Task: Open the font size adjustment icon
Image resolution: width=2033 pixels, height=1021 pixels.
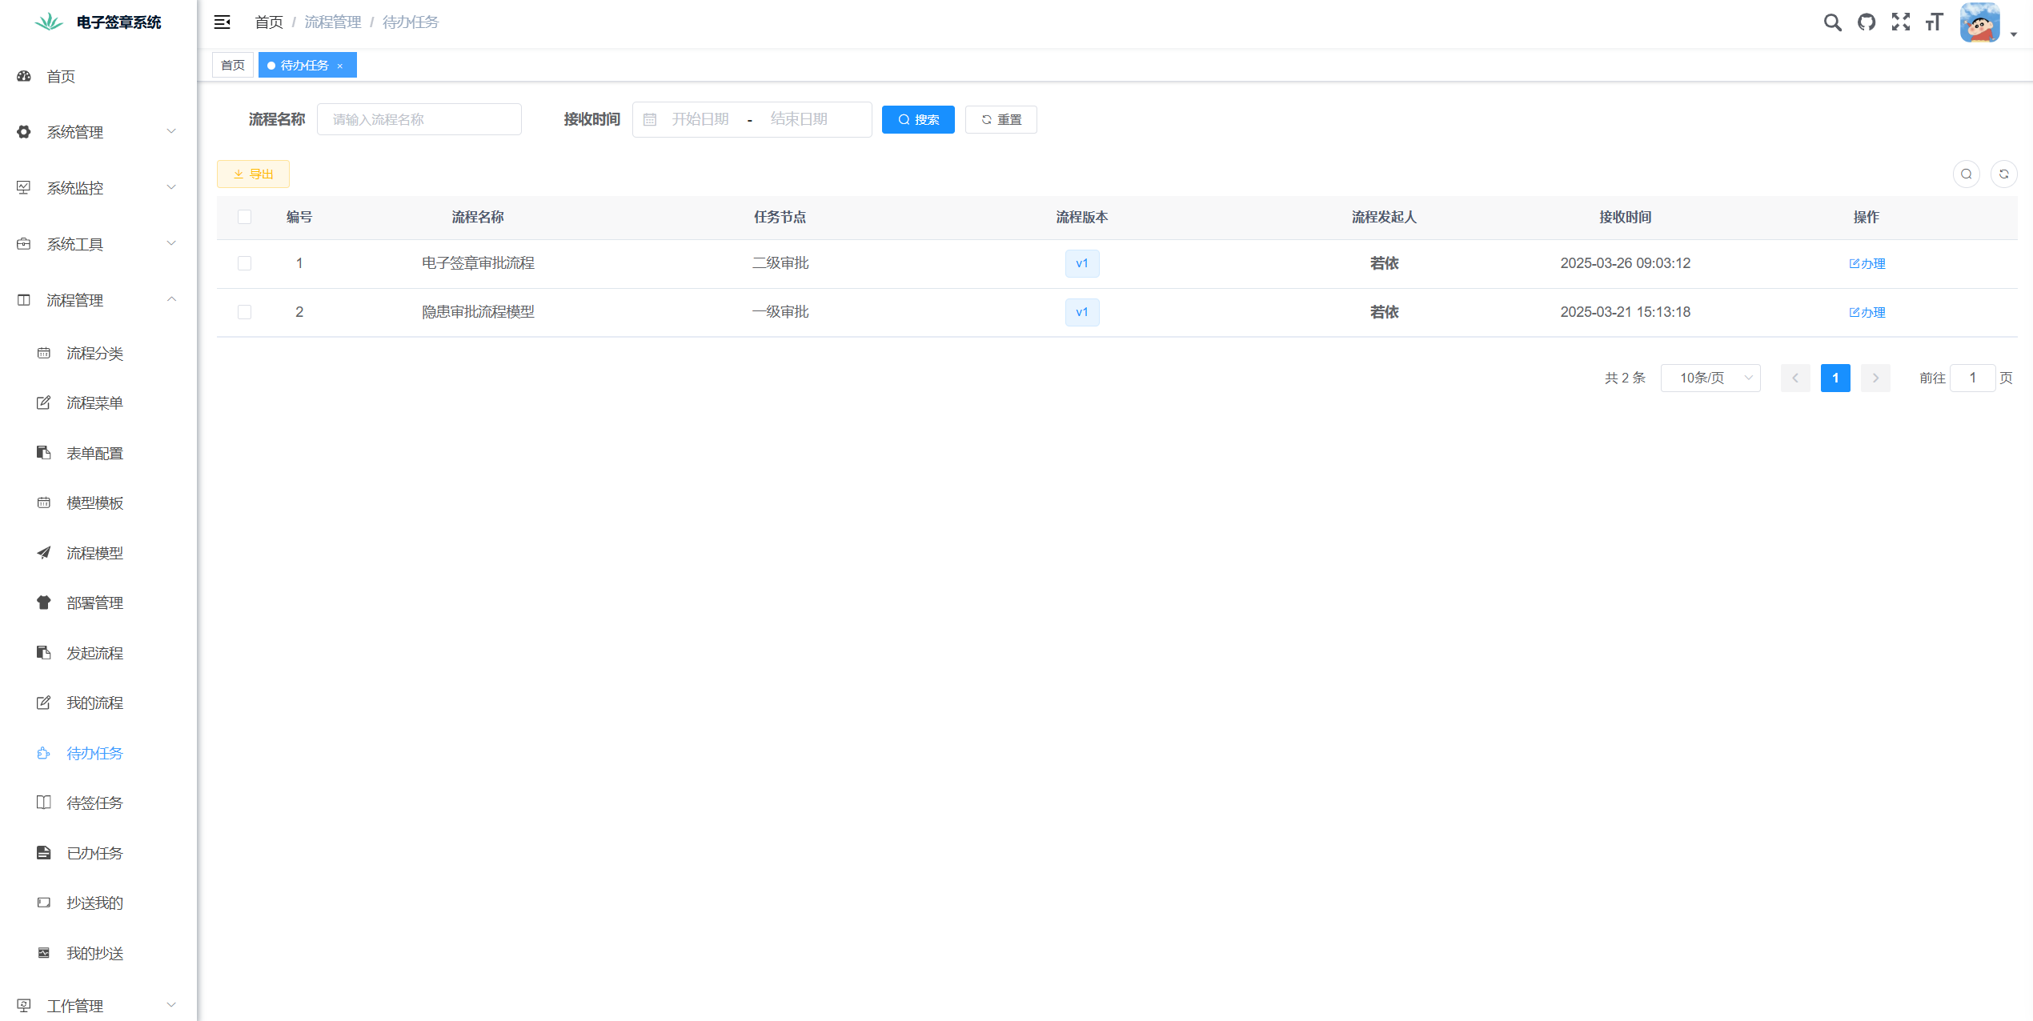Action: coord(1934,22)
